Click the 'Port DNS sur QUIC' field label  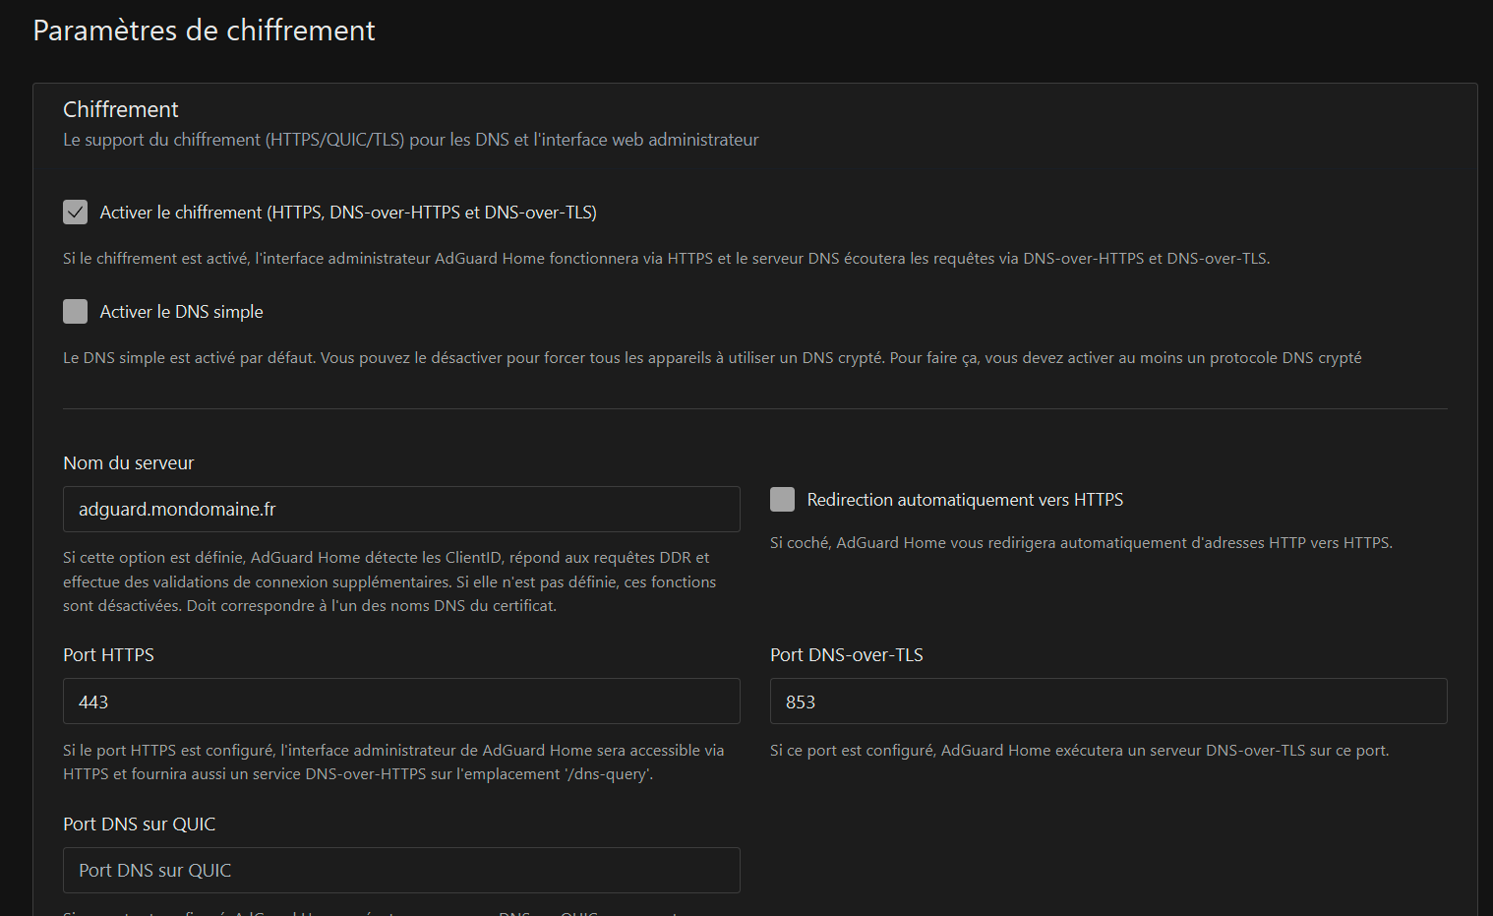pos(139,824)
